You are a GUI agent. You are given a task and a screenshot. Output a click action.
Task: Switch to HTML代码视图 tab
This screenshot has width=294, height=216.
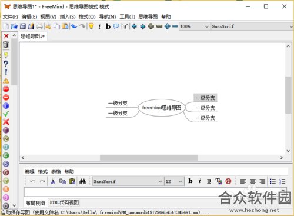(64, 202)
